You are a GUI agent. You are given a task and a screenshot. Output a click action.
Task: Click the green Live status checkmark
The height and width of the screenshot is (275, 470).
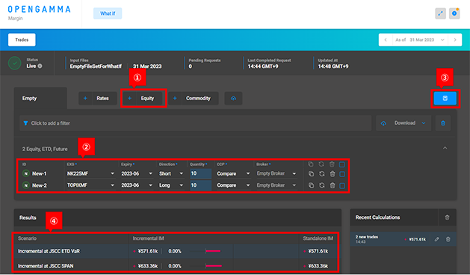click(x=14, y=64)
